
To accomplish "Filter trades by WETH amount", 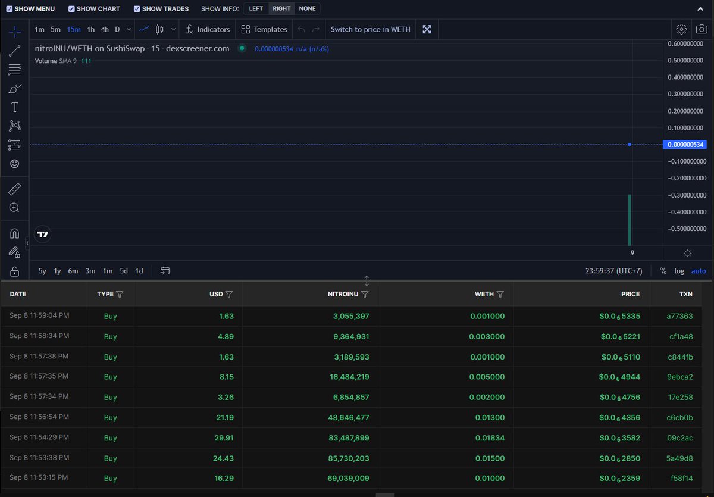I will pos(500,294).
